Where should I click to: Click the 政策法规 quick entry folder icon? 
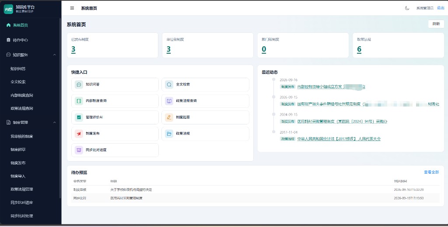click(x=169, y=134)
